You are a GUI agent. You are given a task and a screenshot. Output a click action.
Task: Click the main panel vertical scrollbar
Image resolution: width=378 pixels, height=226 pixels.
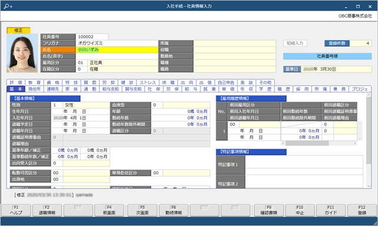(369, 141)
